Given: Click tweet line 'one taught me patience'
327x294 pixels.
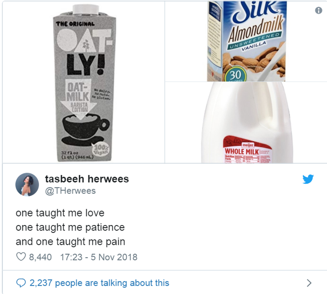Looking at the screenshot, I should pyautogui.click(x=70, y=227).
